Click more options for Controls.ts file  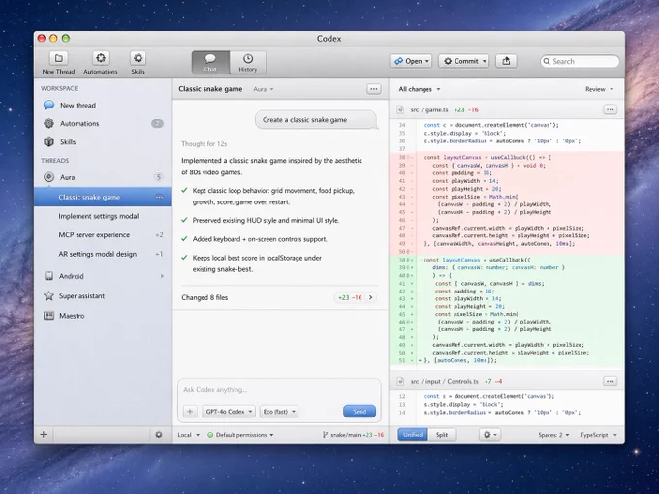(610, 381)
